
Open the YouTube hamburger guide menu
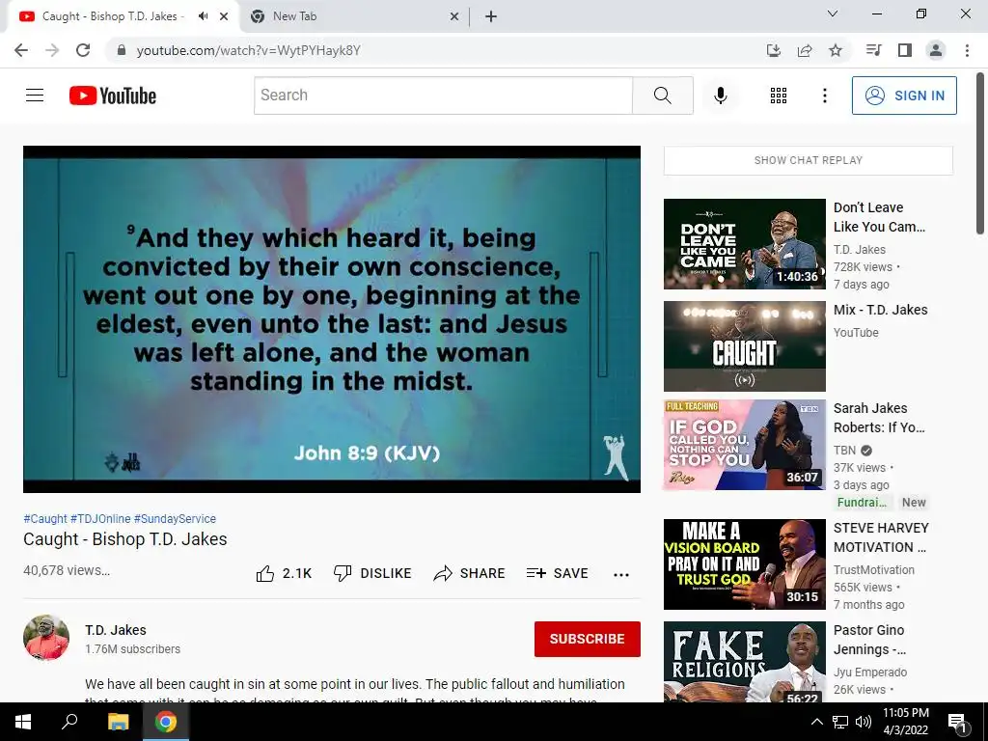click(x=35, y=96)
